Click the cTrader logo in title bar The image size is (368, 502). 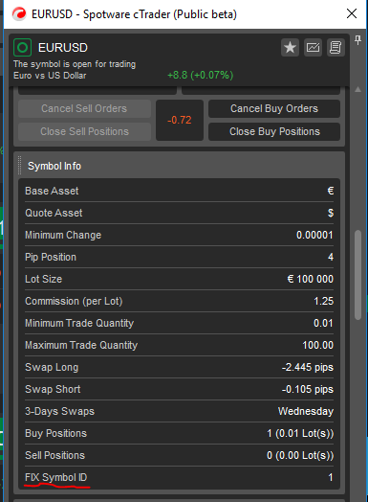coord(19,14)
